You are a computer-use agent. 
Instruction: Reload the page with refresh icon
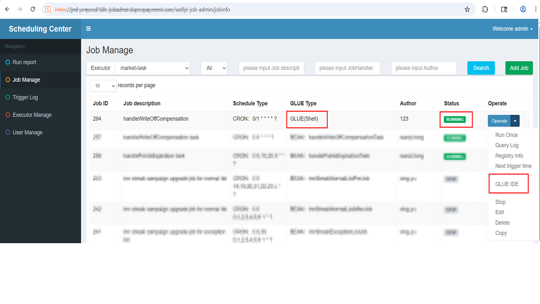pyautogui.click(x=33, y=9)
